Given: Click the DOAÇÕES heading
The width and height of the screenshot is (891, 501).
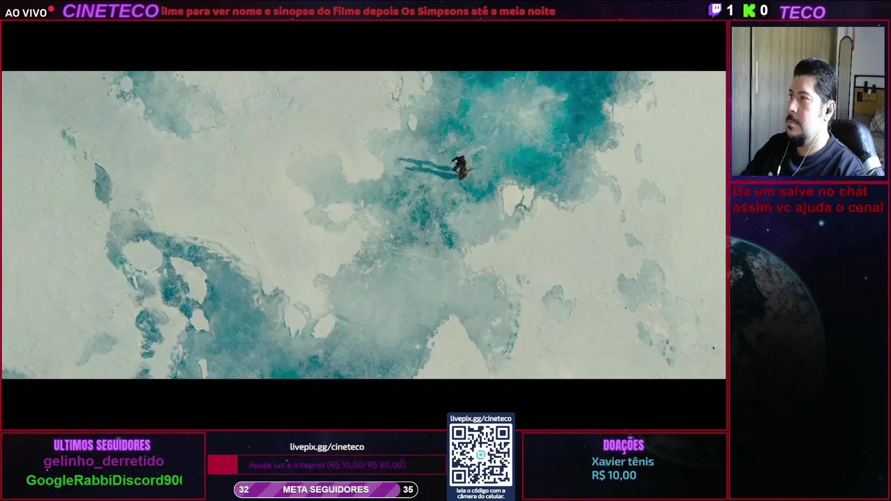Looking at the screenshot, I should coord(624,445).
